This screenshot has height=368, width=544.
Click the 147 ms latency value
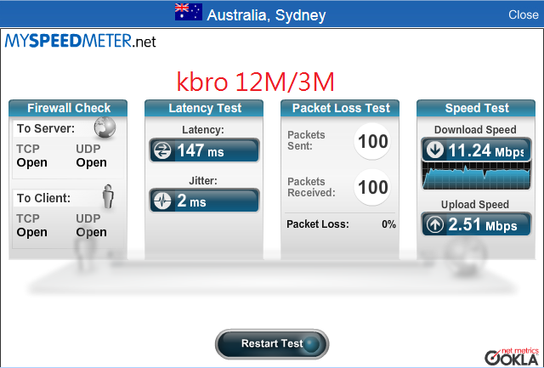pos(201,150)
